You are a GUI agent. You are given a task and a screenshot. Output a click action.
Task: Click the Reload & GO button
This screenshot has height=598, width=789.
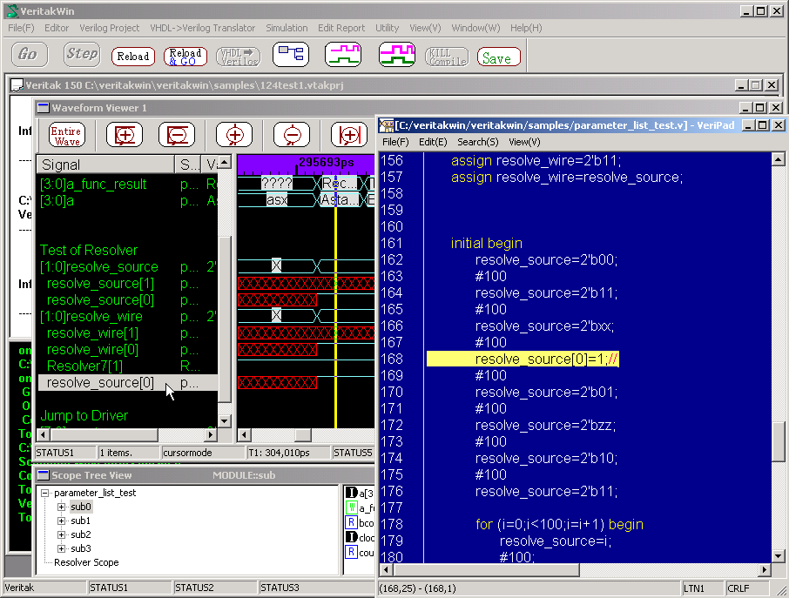point(185,57)
